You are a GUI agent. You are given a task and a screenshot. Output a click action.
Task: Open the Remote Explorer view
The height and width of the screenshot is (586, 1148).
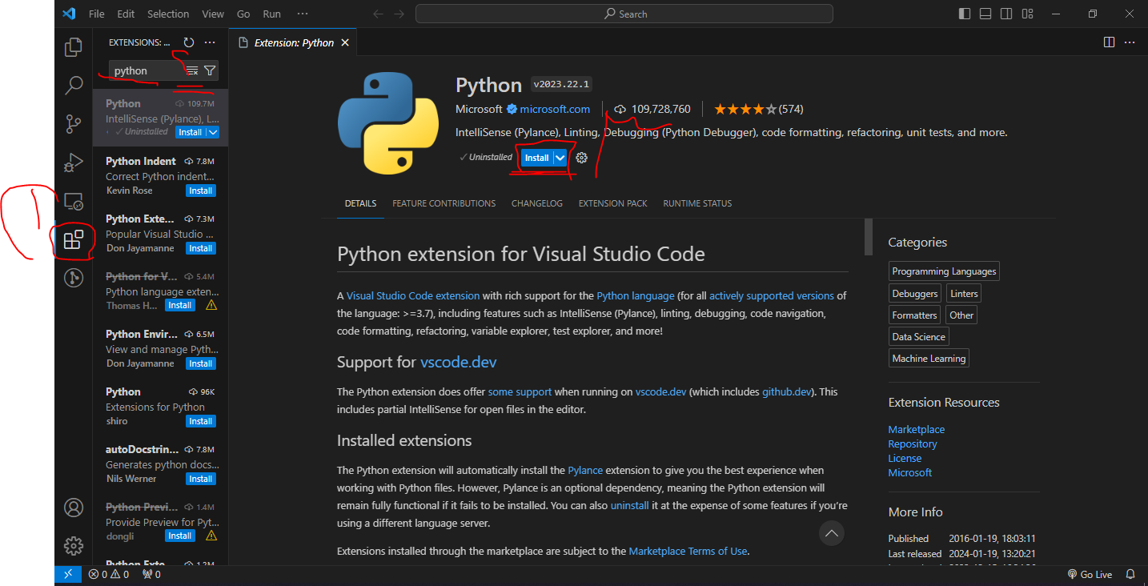tap(74, 201)
